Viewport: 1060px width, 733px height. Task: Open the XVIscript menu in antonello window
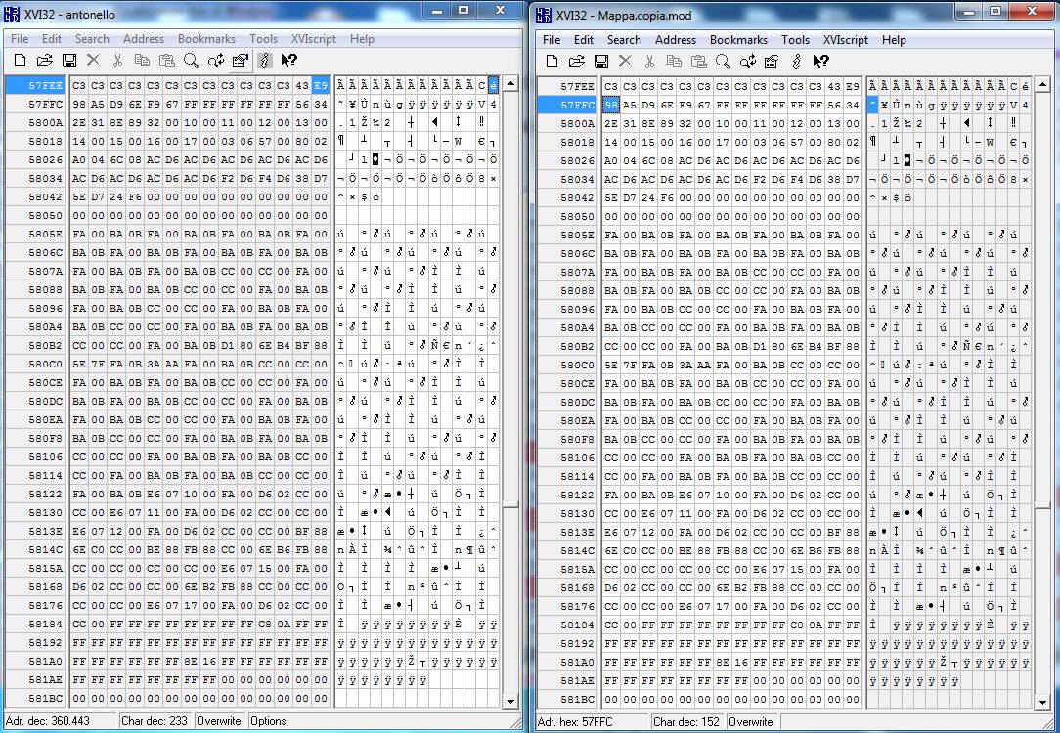pyautogui.click(x=313, y=39)
